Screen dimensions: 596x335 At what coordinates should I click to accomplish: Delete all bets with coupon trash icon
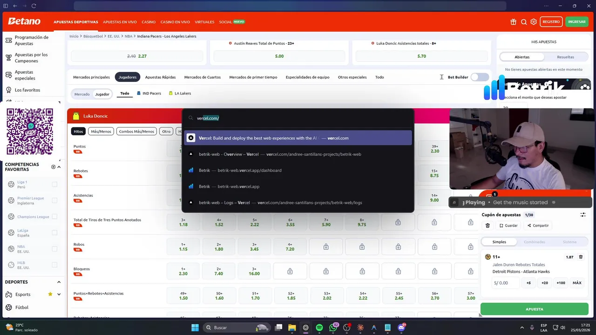point(488,226)
